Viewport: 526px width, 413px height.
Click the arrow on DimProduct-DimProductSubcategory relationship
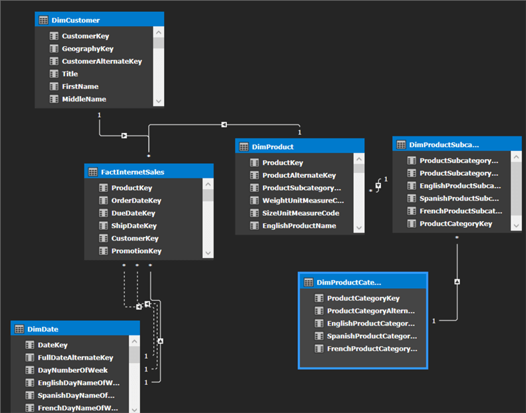(x=378, y=186)
